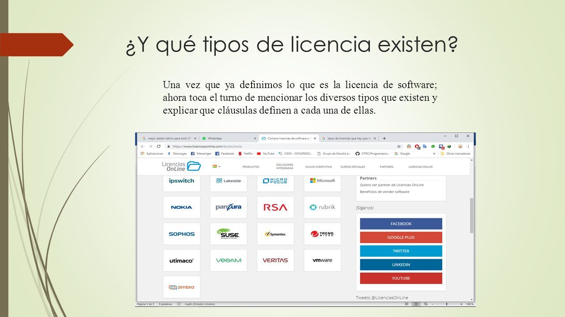This screenshot has height=317, width=565.
Task: Click the red GOOGLE PLUS follow button
Action: point(401,237)
